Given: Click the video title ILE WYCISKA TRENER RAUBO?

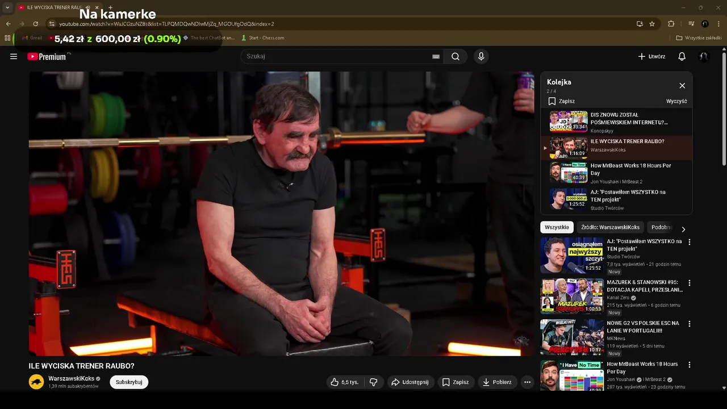Looking at the screenshot, I should coord(82,366).
